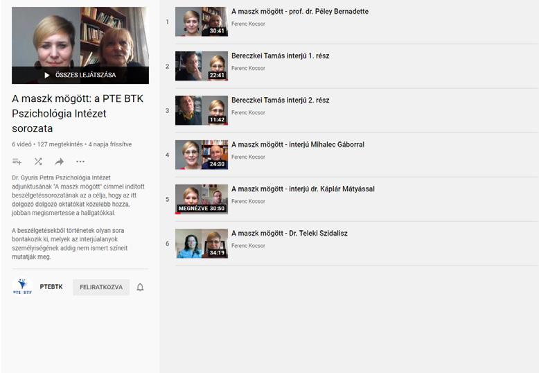Share the playlist using the arrow icon
539x373 pixels.
60,162
